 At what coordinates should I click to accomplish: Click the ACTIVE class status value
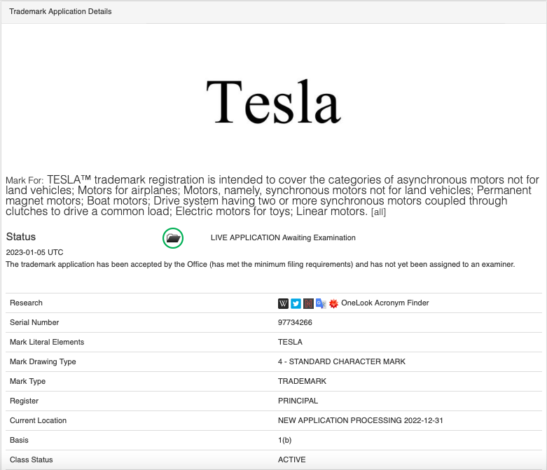tap(291, 460)
